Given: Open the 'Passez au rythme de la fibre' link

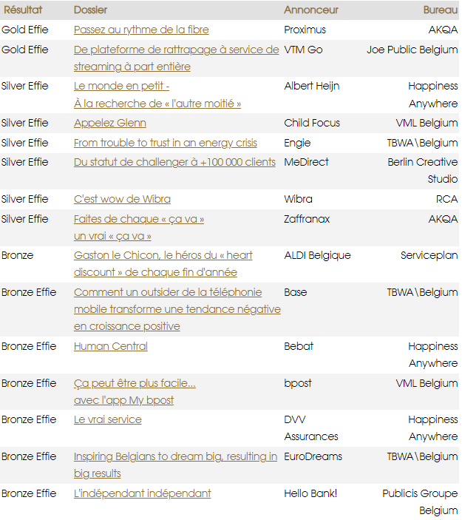Looking at the screenshot, I should coord(141,30).
